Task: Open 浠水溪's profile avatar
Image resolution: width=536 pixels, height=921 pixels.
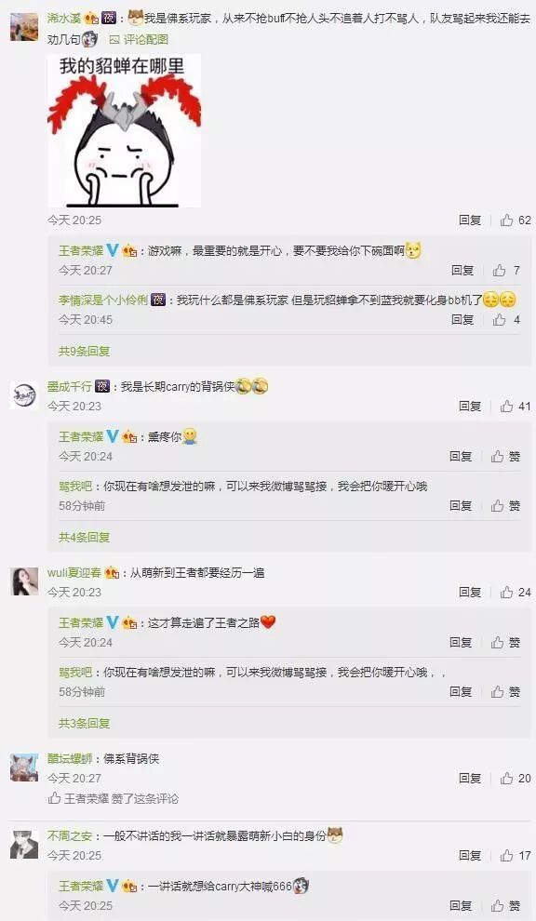Action: pos(24,26)
